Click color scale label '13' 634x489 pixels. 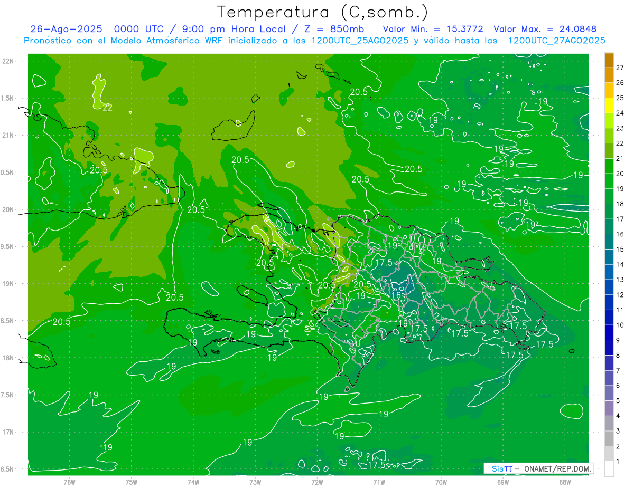(x=620, y=280)
